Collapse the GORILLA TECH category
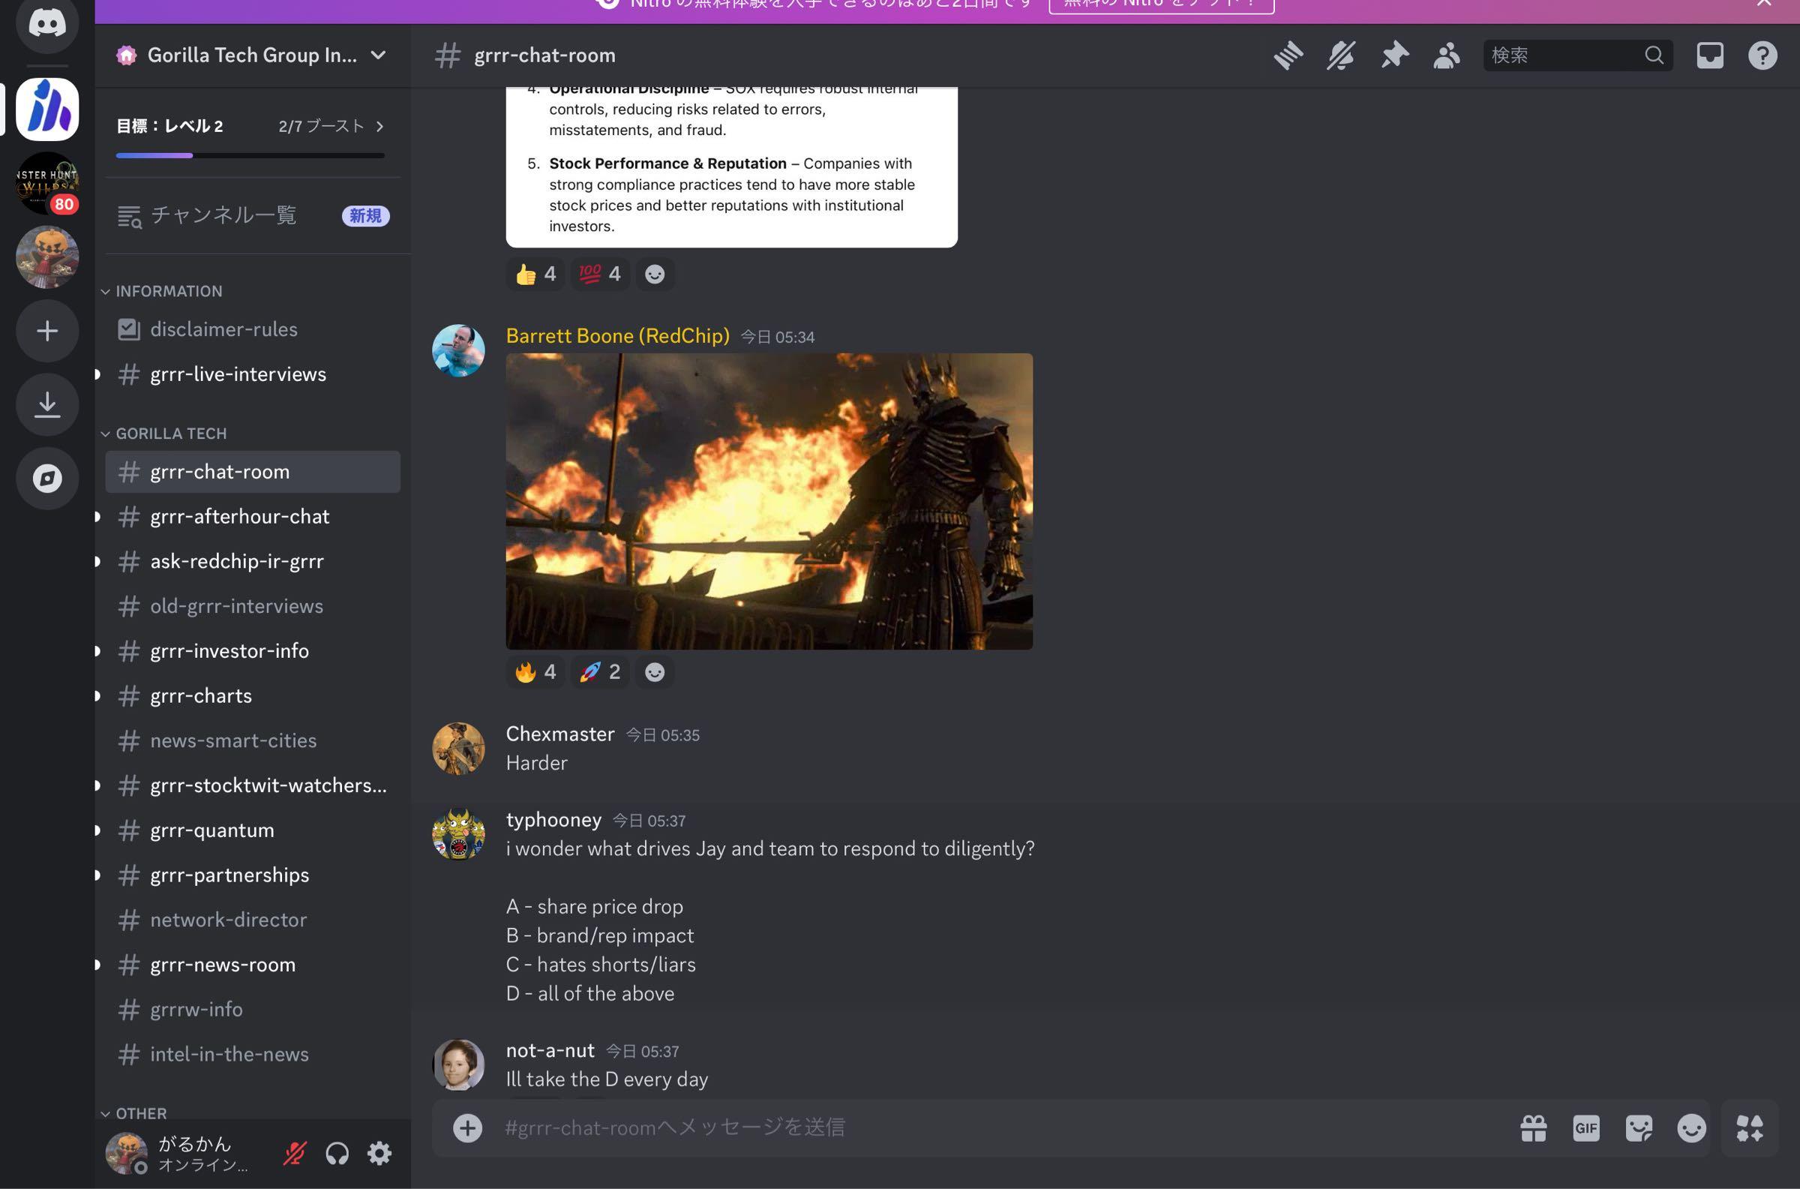Viewport: 1800px width, 1189px height. coord(170,433)
